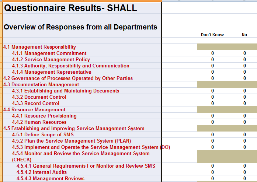Select '4.2 Governance of Processes Operated by Other Parties'

(68, 78)
